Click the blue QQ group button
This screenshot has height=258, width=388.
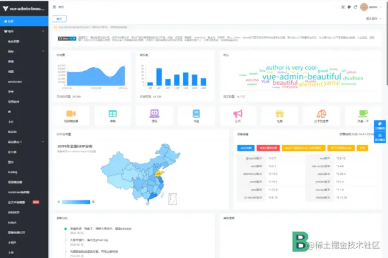pos(246,148)
